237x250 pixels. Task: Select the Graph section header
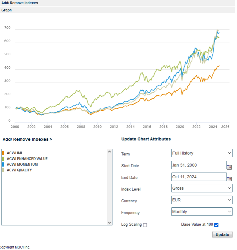click(x=7, y=10)
